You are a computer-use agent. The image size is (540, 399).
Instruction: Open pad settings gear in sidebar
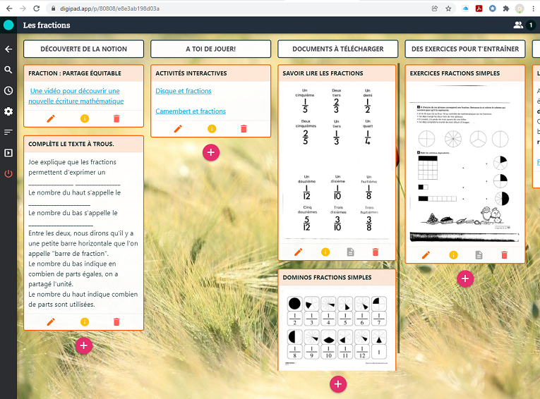[x=8, y=111]
